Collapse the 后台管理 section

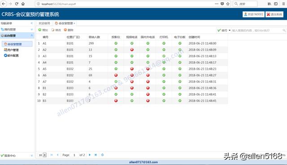coord(32,35)
